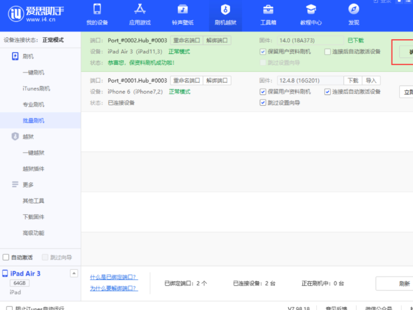This screenshot has width=413, height=310.
Task: Click the iPad Air 3 device name in sidebar
Action: tap(25, 273)
